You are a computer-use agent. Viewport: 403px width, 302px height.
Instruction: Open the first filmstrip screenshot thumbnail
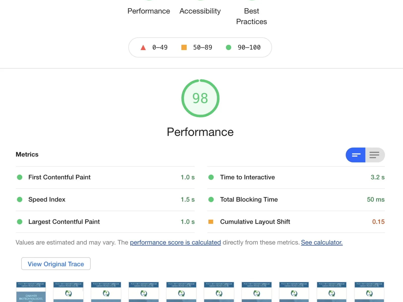point(31,292)
